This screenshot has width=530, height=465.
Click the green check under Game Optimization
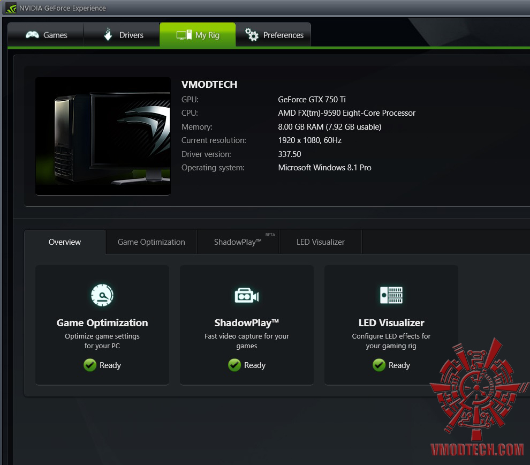(90, 365)
